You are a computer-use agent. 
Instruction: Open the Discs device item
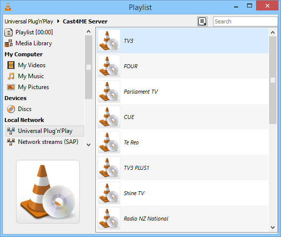(25, 109)
